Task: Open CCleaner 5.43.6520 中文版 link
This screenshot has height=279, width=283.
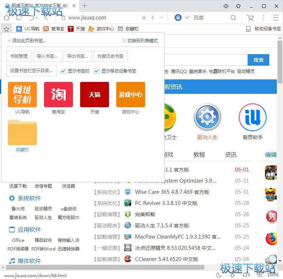Action: [166, 259]
